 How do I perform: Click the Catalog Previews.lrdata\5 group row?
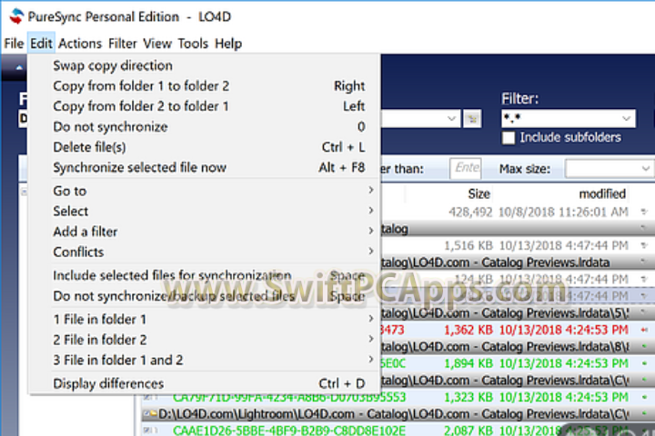(x=517, y=312)
